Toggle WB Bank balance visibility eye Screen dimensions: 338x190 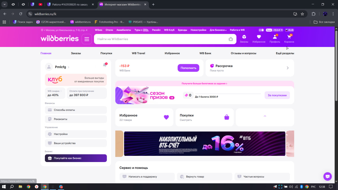pos(281,30)
